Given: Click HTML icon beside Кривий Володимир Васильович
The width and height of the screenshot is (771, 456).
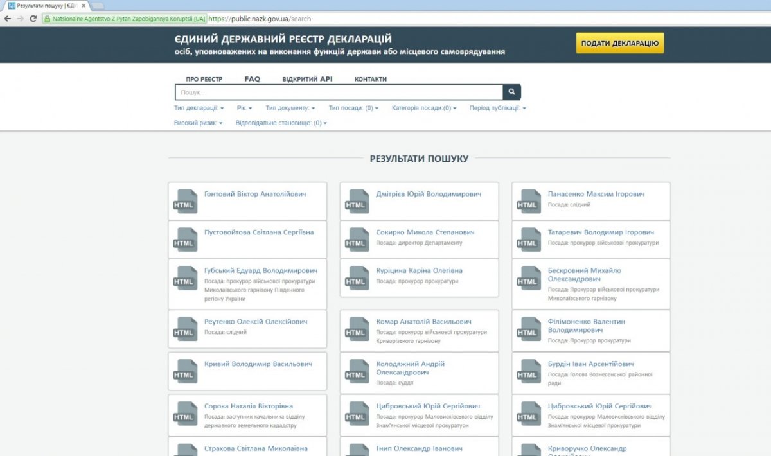Looking at the screenshot, I should pyautogui.click(x=184, y=371).
